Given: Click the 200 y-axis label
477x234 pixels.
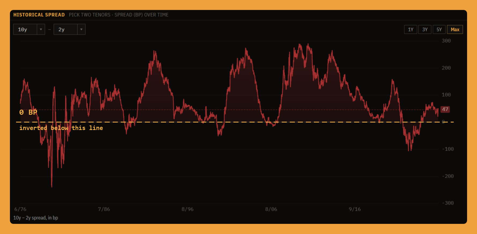Looking at the screenshot, I should (x=446, y=68).
